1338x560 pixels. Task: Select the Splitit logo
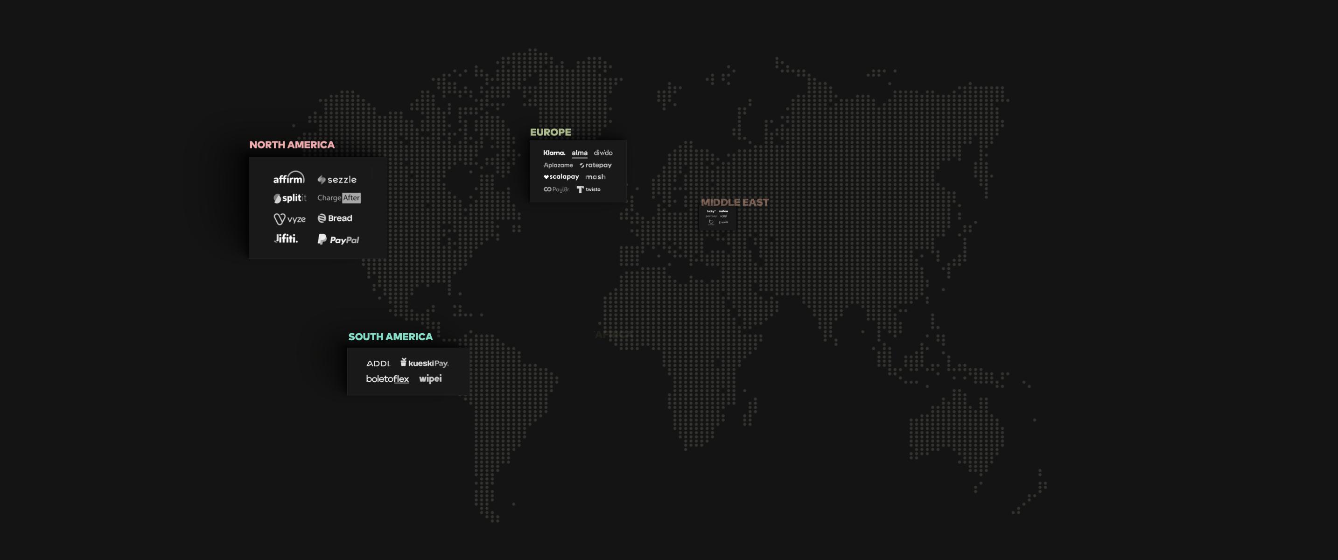pos(290,198)
